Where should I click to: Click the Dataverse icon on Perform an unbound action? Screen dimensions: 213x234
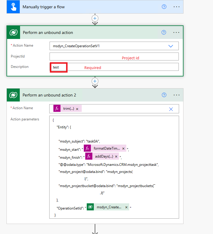(14, 32)
